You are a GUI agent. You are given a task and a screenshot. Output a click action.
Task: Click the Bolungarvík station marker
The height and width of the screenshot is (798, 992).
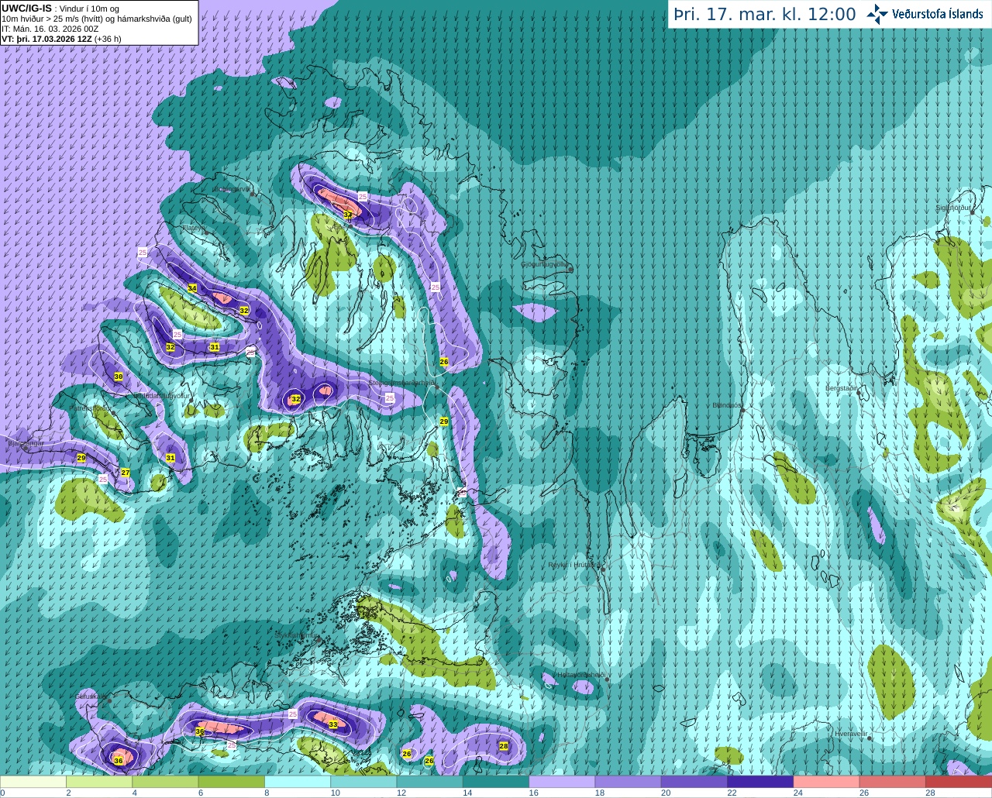[253, 194]
